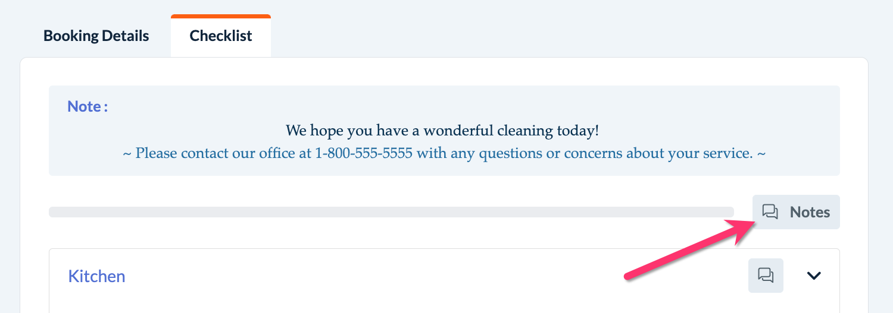This screenshot has height=313, width=893.
Task: Click the blue "Note :" label
Action: tap(88, 106)
